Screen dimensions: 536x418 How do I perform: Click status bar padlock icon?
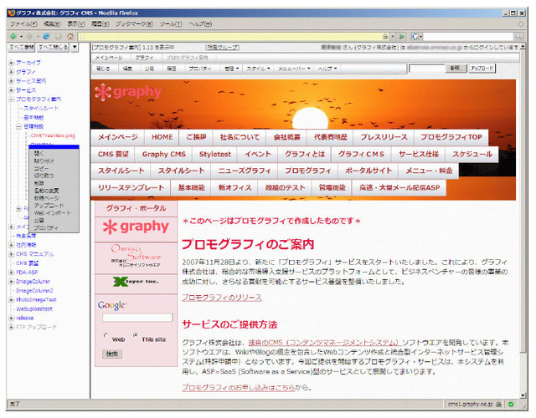(x=499, y=405)
